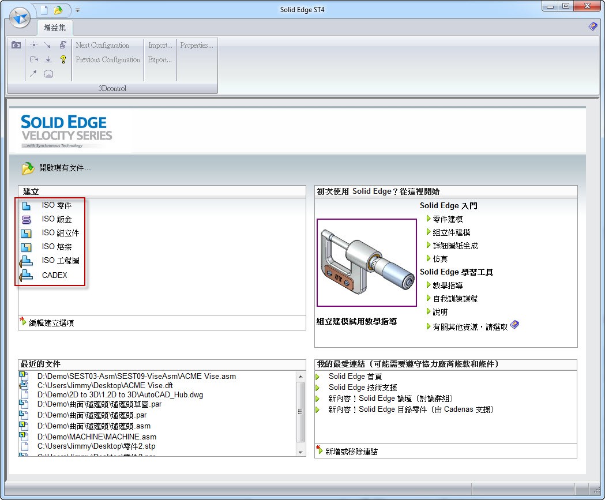This screenshot has width=605, height=500.
Task: Open the 組立建模試用教學指導 link
Action: [x=356, y=321]
